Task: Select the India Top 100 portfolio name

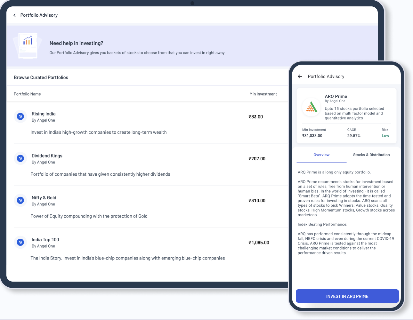Action: (45, 240)
